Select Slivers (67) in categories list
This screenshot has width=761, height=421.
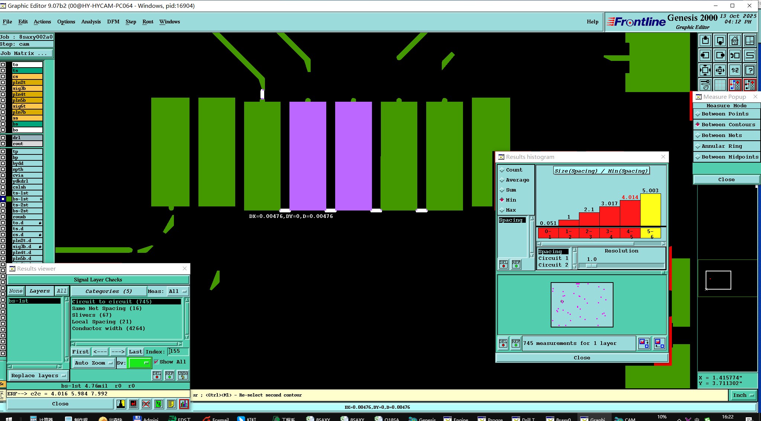tap(92, 315)
